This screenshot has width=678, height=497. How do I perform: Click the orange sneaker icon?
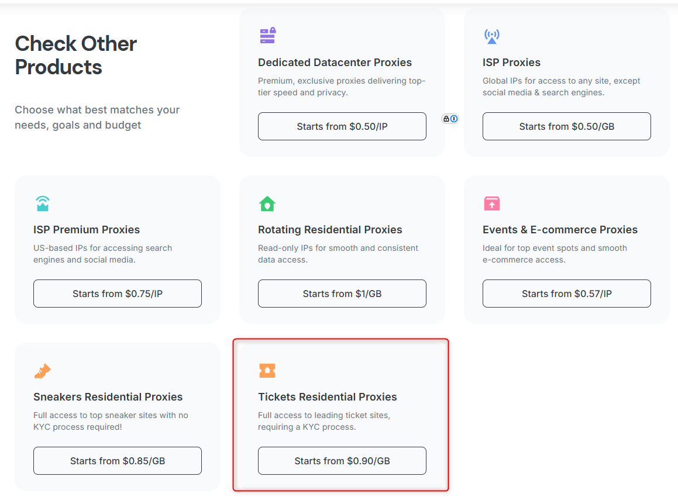tap(43, 371)
